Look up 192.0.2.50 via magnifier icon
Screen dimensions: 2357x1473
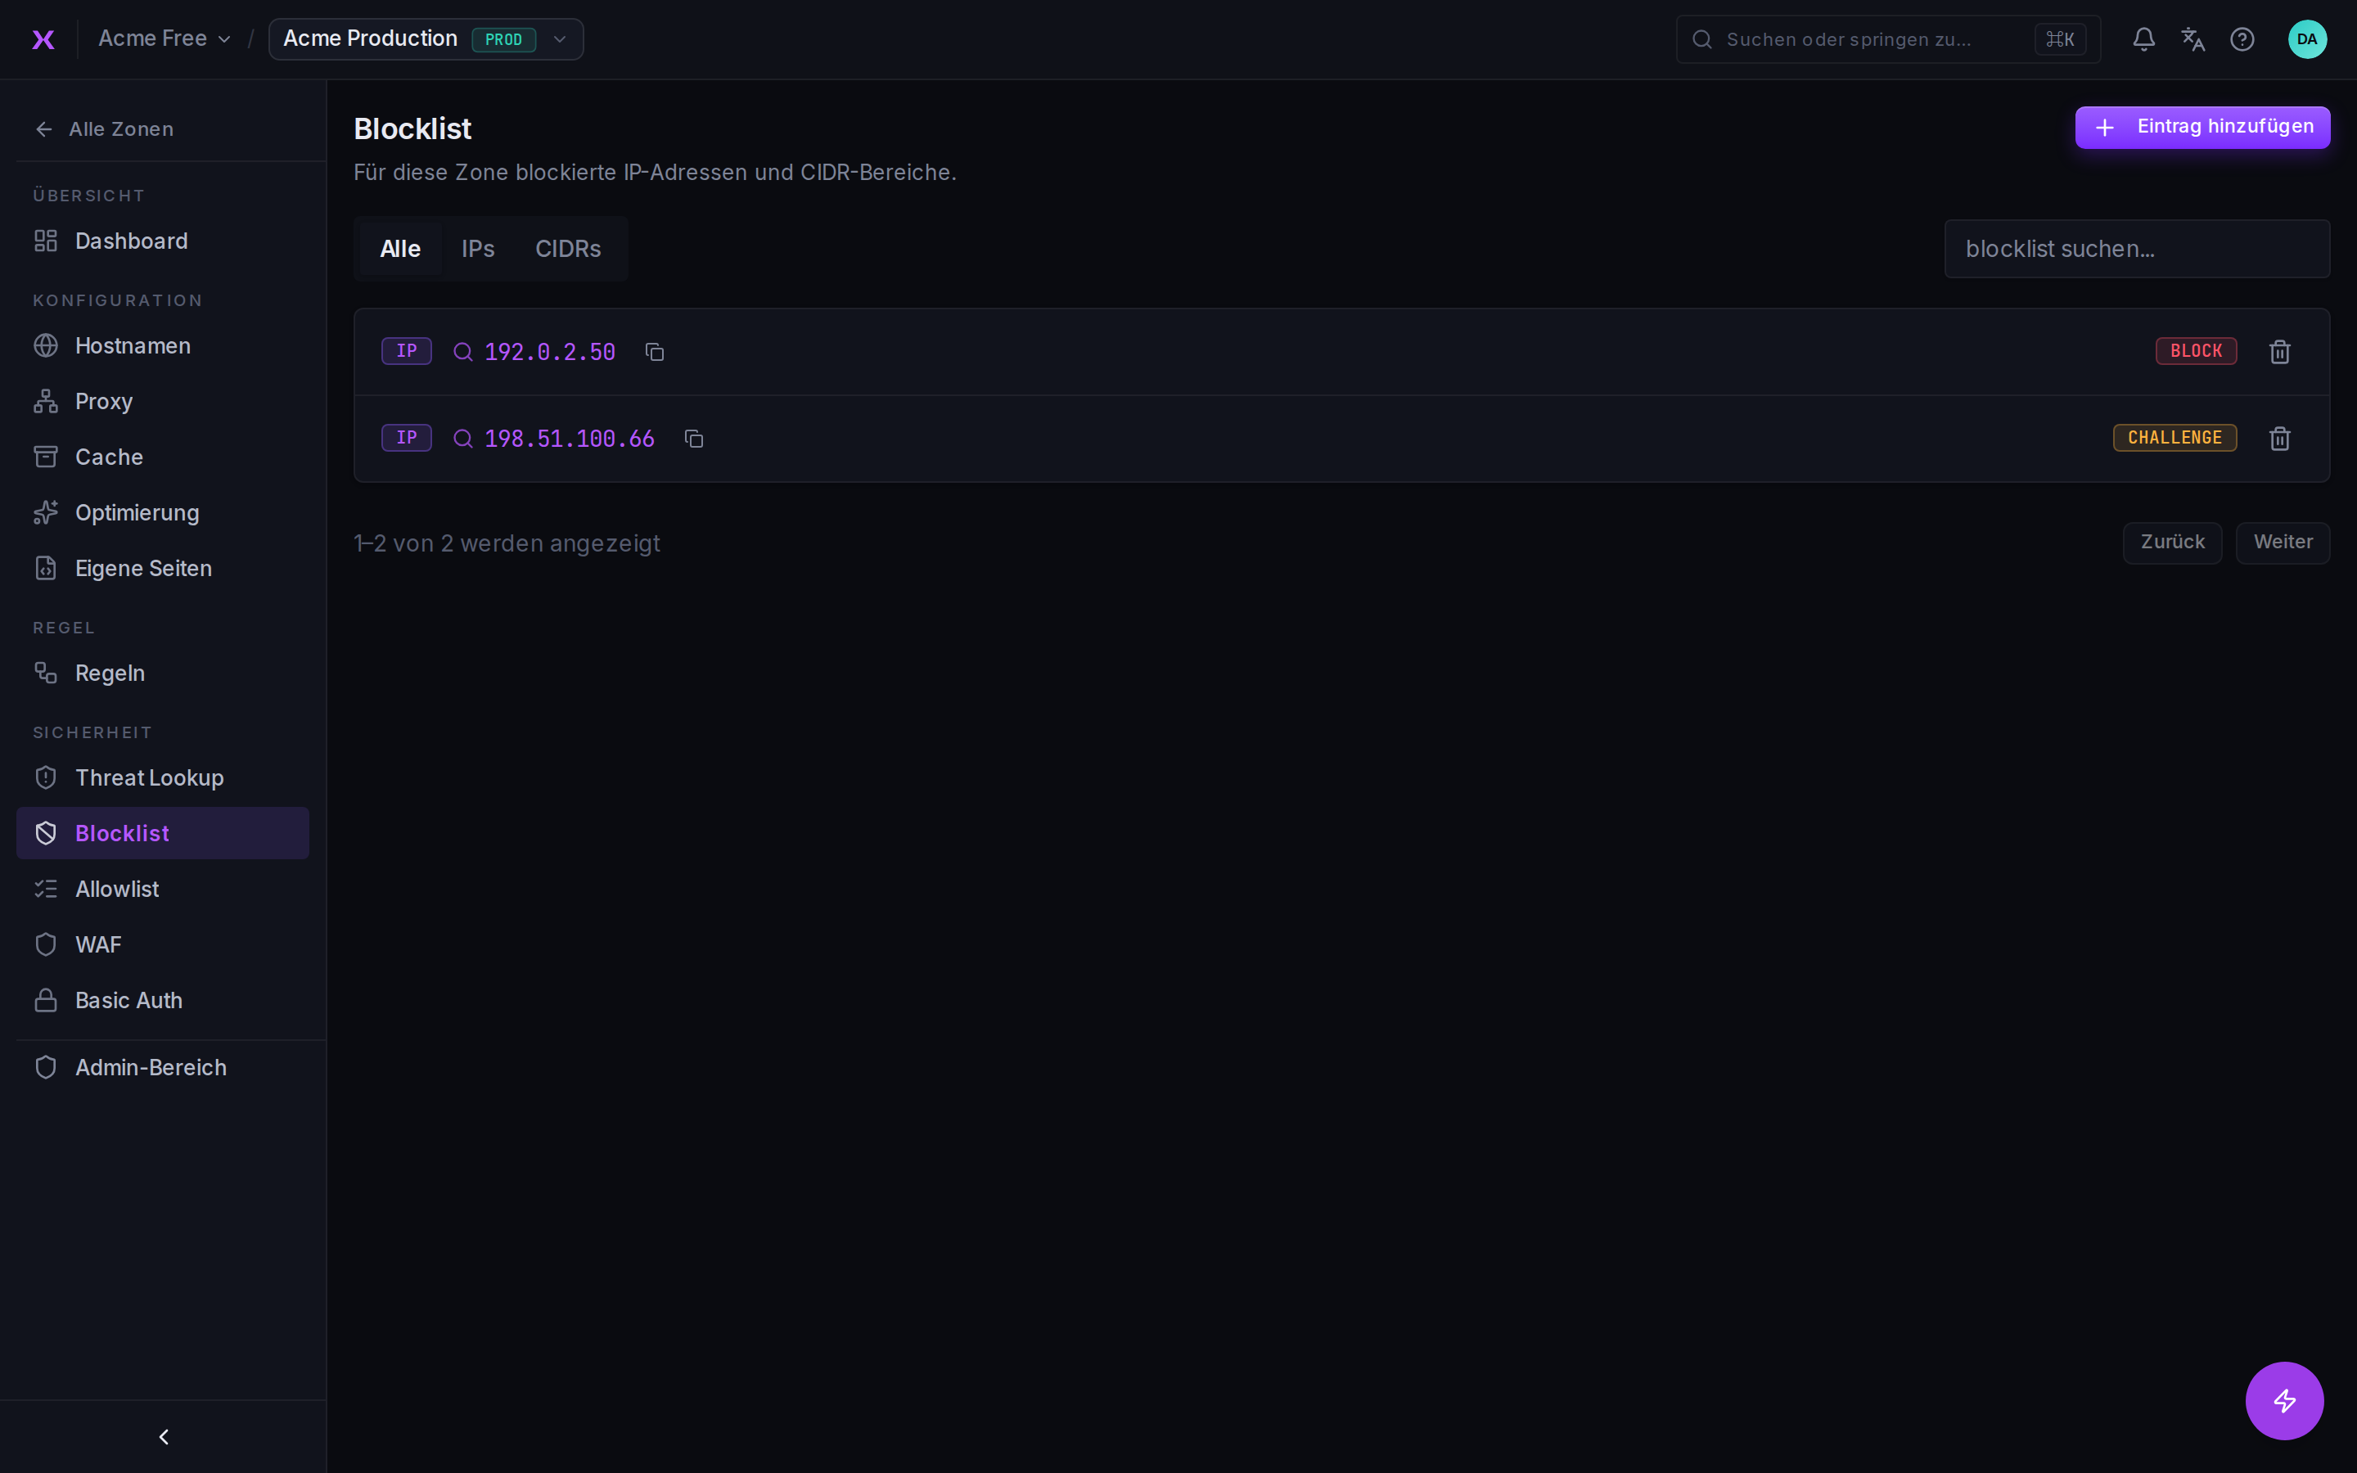[463, 352]
